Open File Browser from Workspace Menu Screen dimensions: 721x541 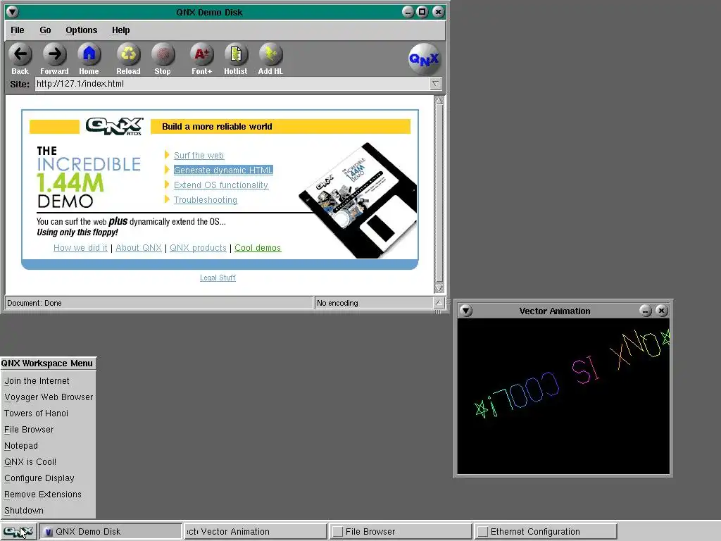coord(48,429)
